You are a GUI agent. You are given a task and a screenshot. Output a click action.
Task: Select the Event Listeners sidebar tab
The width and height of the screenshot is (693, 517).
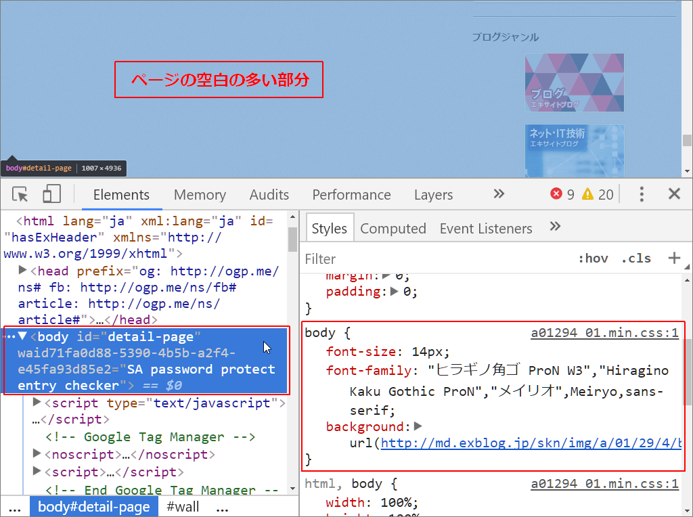click(486, 229)
